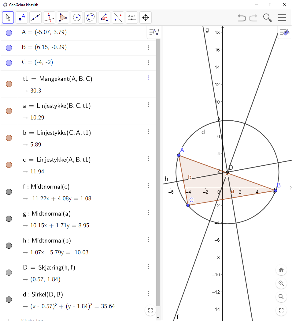Open the search tool
Image resolution: width=292 pixels, height=321 pixels.
point(267,18)
